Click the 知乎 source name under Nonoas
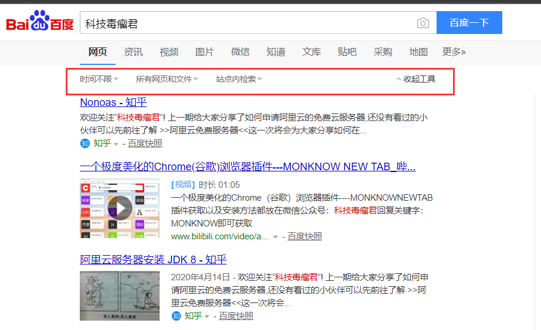 pyautogui.click(x=102, y=143)
